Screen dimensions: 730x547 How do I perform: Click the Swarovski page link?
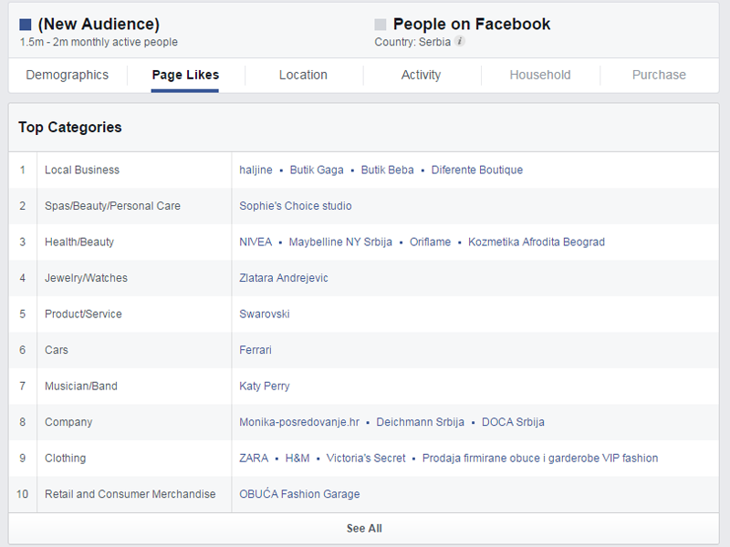tap(265, 314)
